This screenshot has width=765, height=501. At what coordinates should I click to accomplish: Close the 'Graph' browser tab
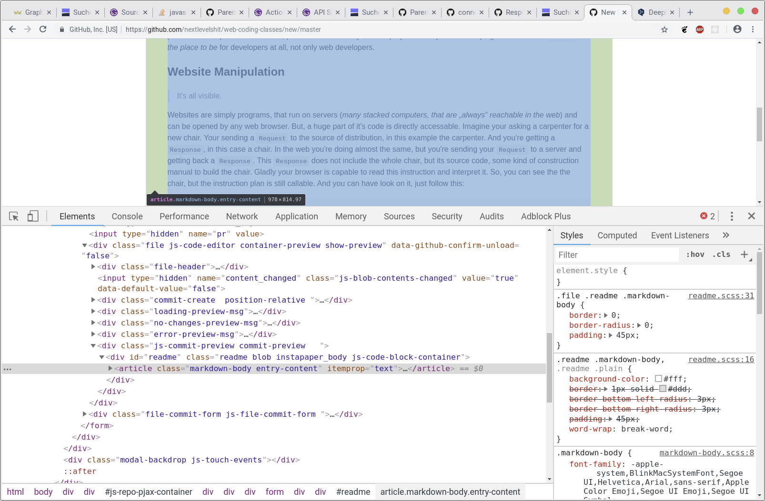pyautogui.click(x=49, y=12)
